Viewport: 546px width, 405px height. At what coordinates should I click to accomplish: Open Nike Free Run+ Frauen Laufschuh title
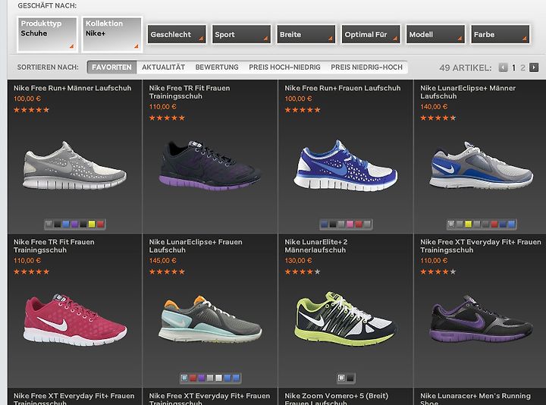(x=343, y=88)
